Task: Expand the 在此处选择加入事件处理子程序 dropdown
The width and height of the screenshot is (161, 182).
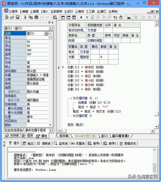Action: (x=50, y=130)
